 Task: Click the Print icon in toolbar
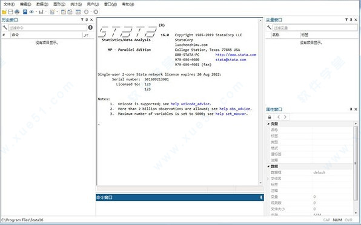(x=17, y=12)
